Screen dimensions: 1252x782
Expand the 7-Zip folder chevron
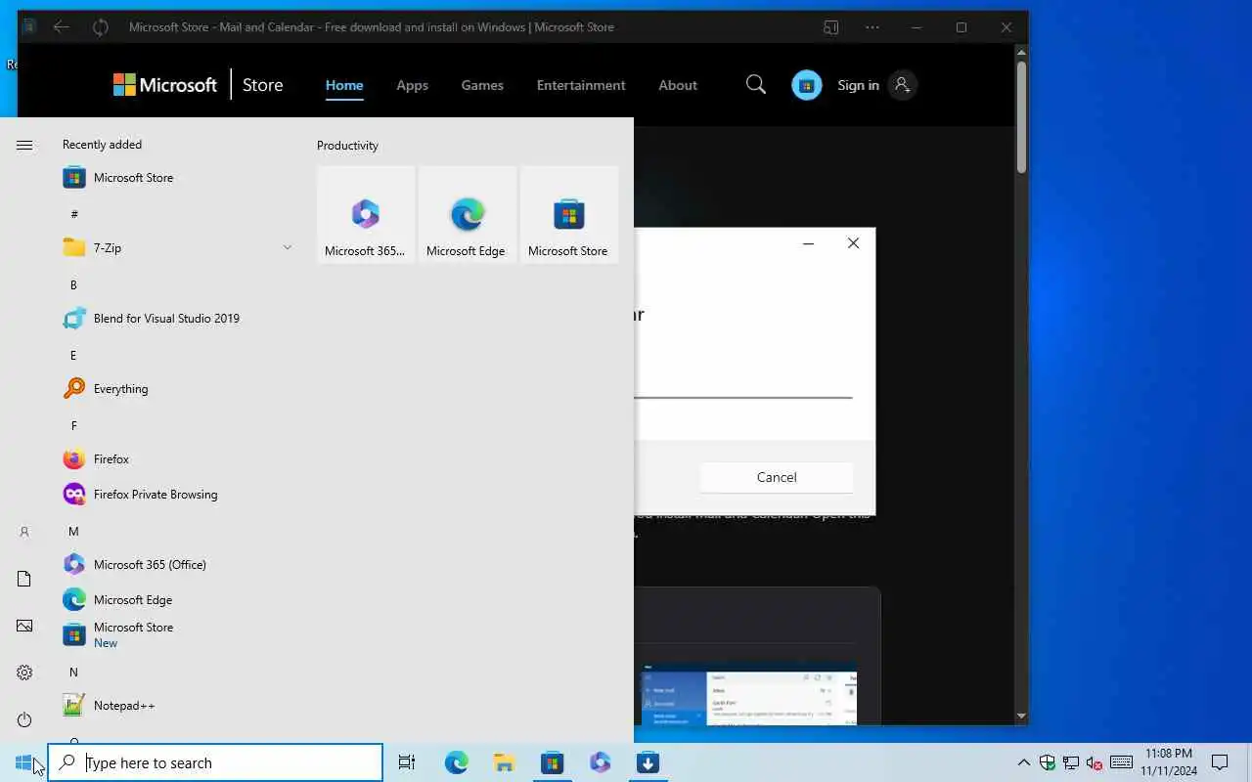pos(288,247)
